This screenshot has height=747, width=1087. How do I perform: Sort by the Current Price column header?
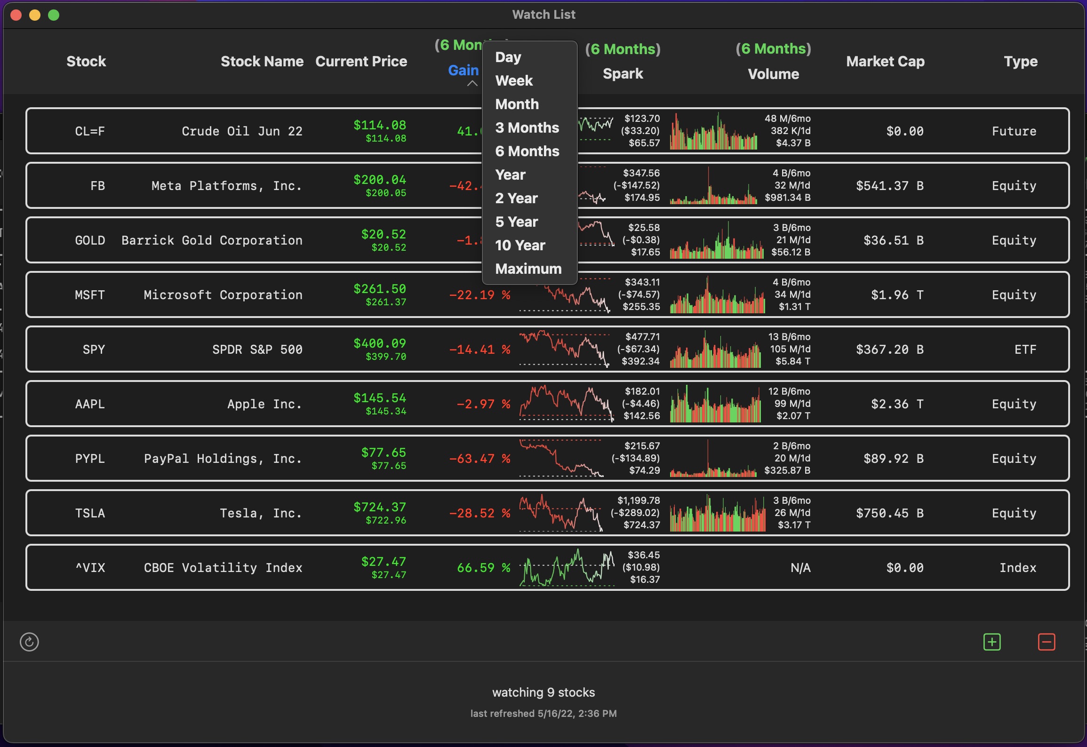[361, 61]
